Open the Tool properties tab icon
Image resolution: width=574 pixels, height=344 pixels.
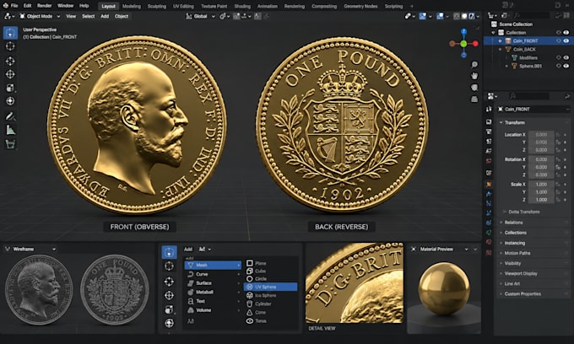point(489,109)
